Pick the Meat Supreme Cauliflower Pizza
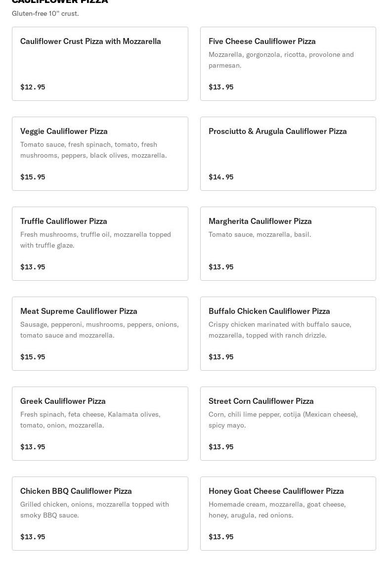The width and height of the screenshot is (388, 564). click(100, 333)
